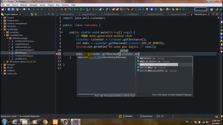The height and width of the screenshot is (125, 223).
Task: Click the Save All toolbar icon
Action: pyautogui.click(x=13, y=9)
